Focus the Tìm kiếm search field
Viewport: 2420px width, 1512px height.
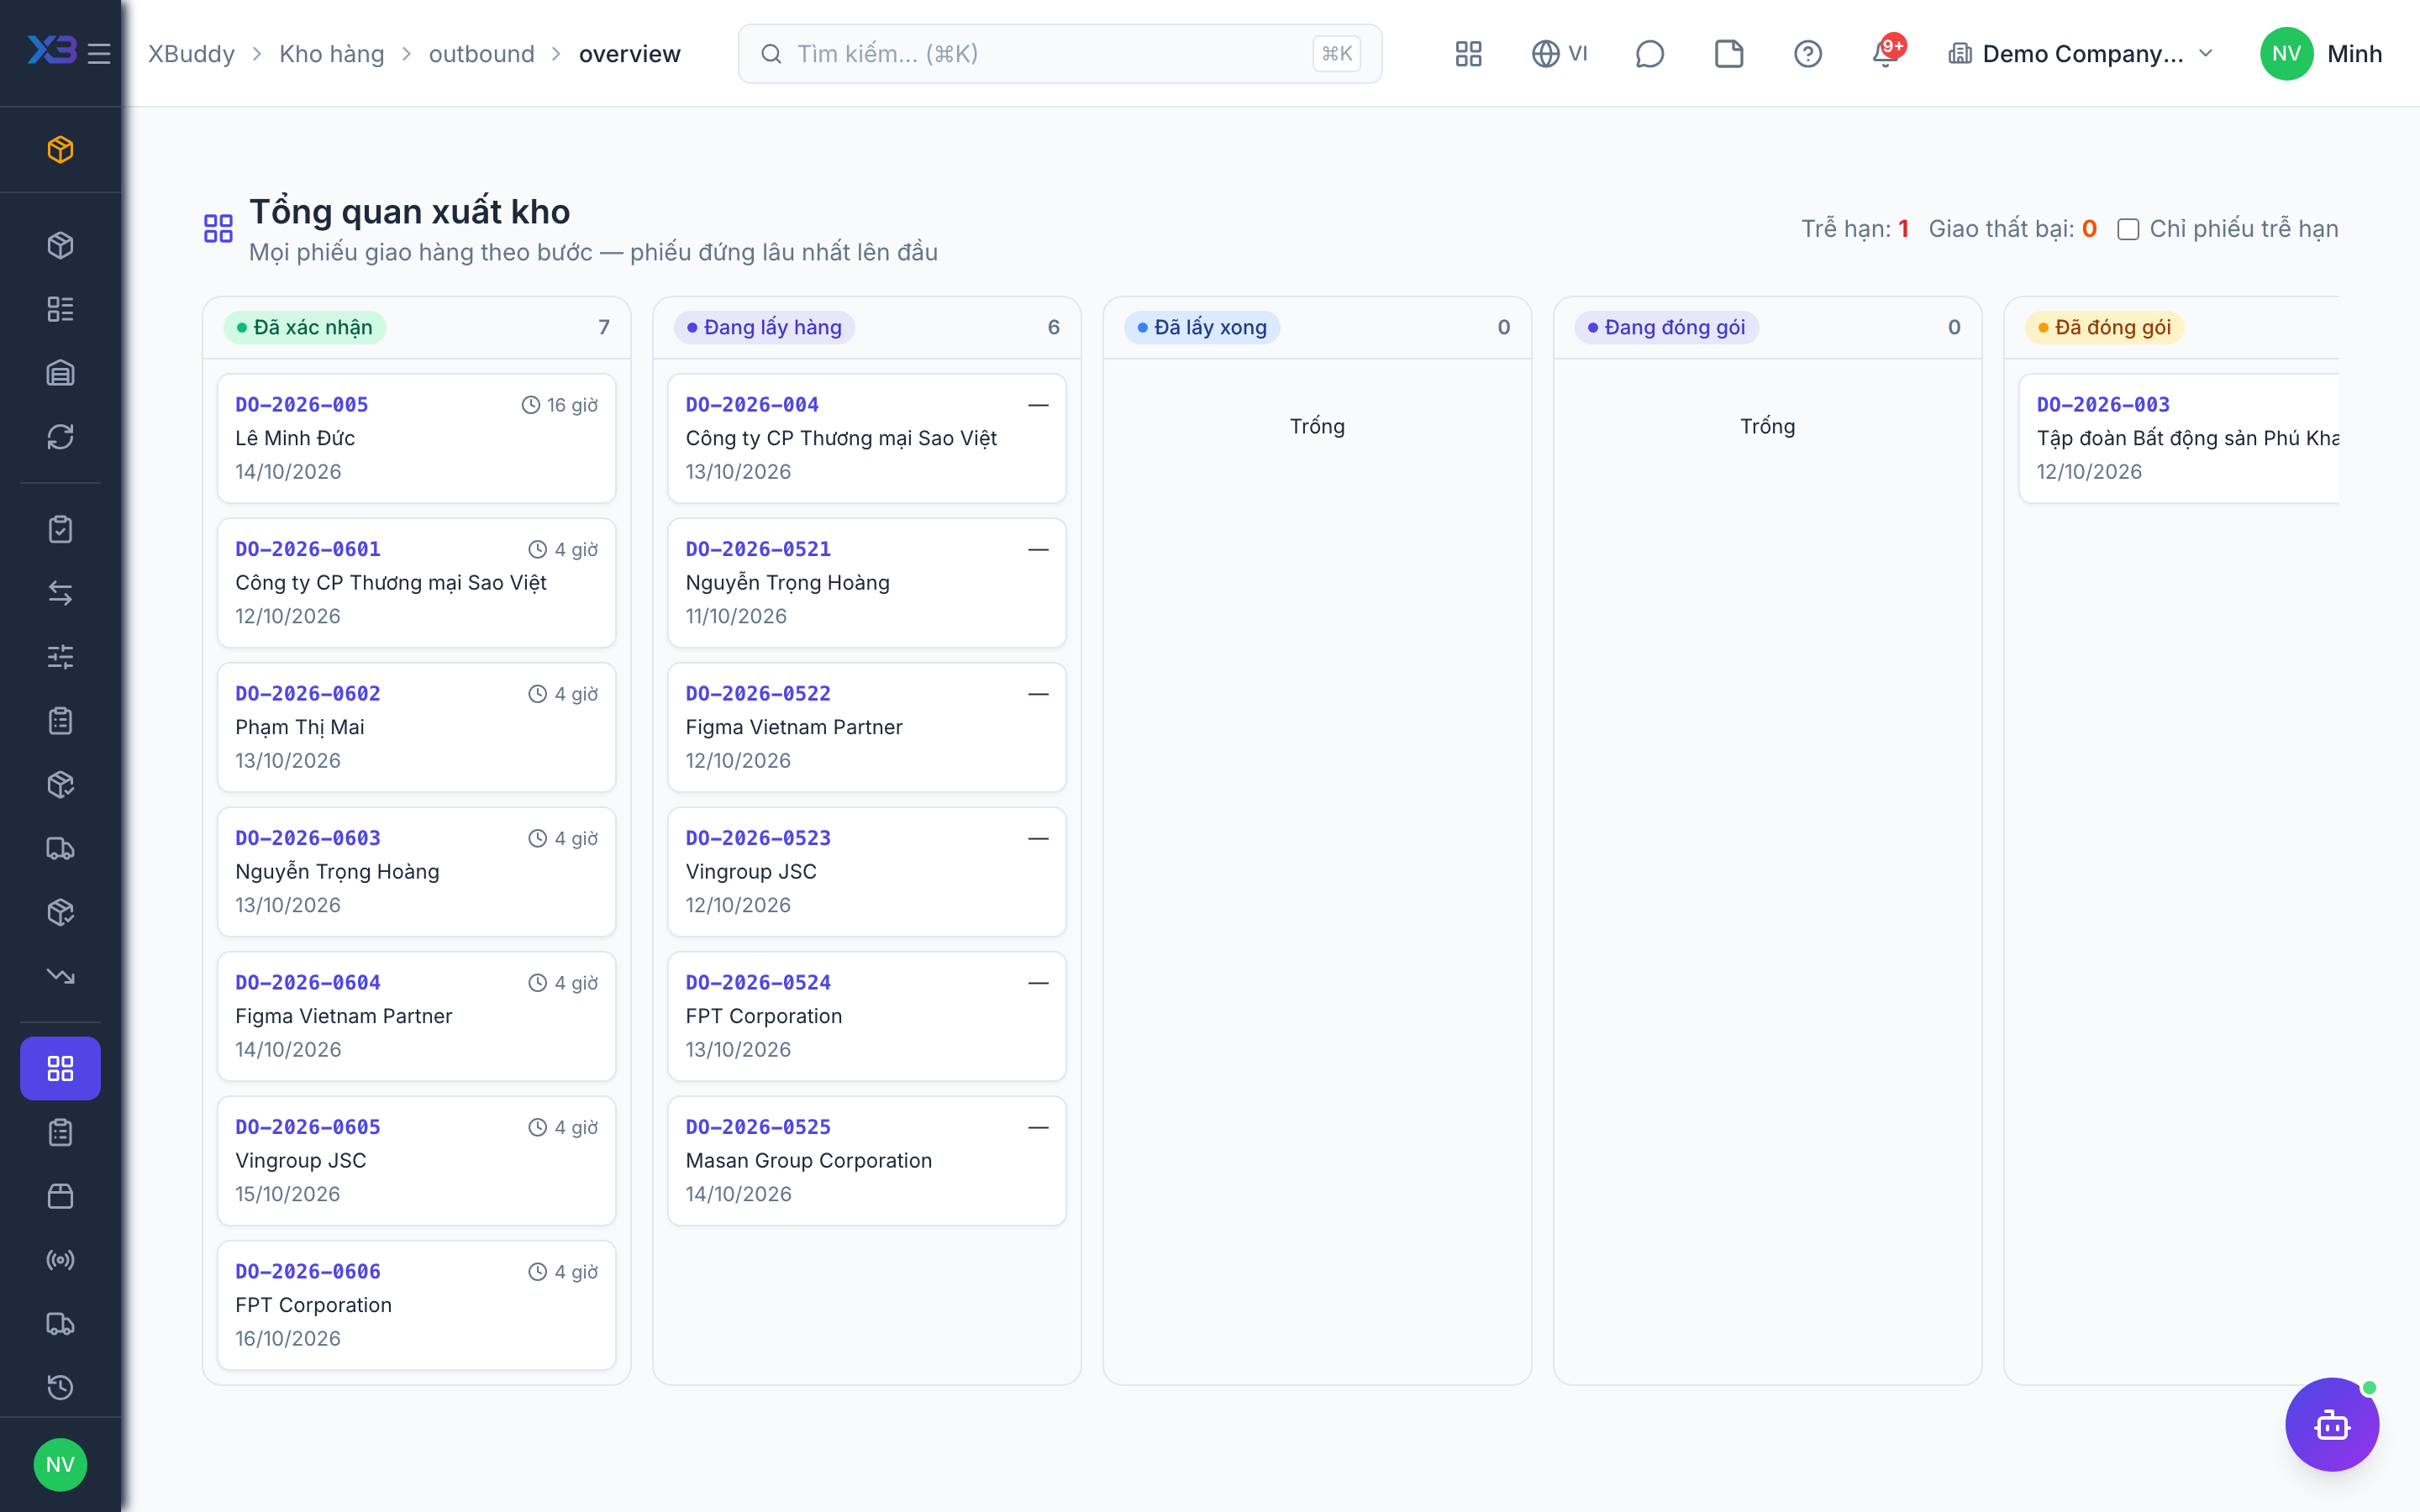[x=1059, y=54]
